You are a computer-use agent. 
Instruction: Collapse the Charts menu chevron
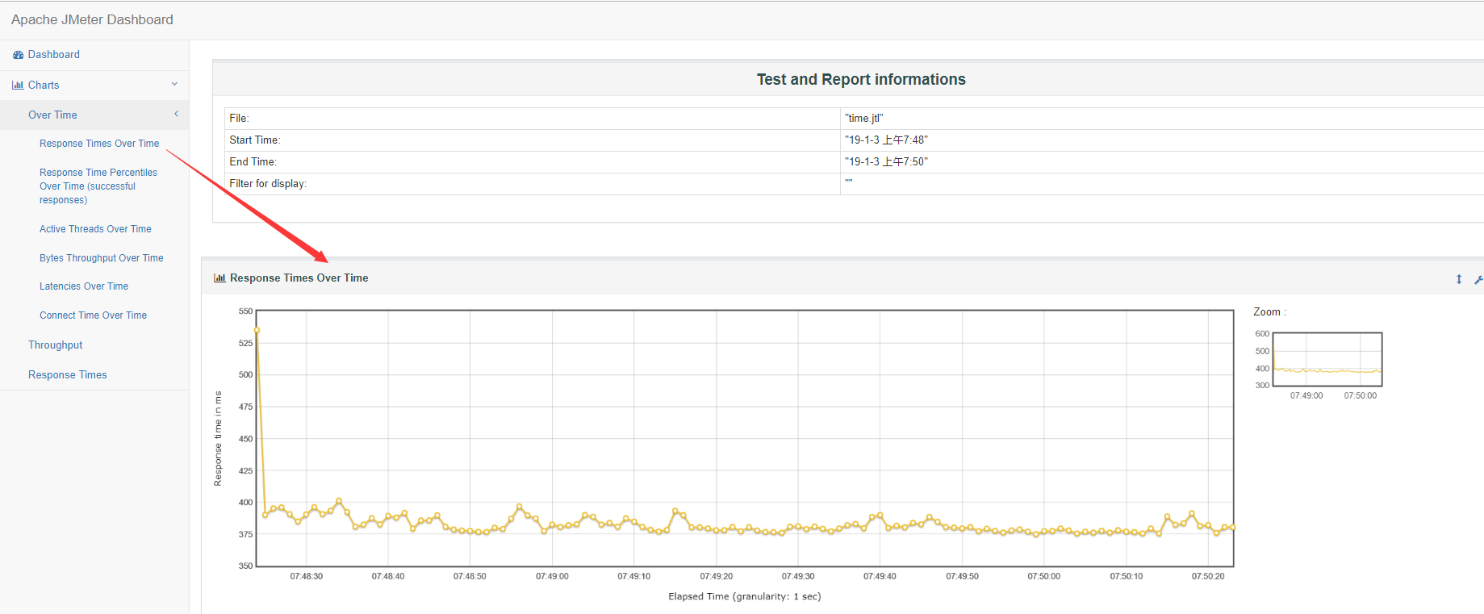[x=174, y=84]
